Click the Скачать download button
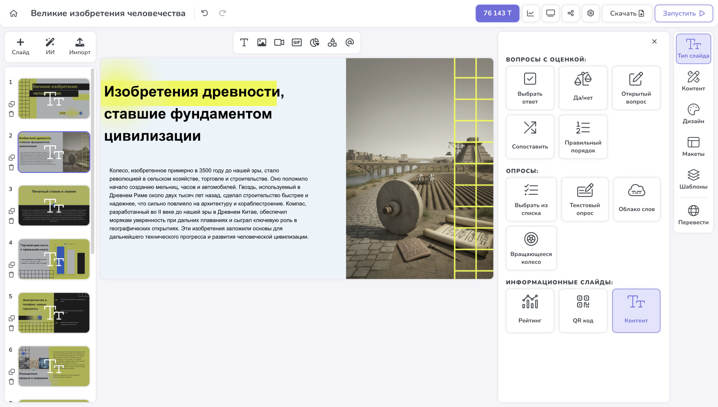Viewport: 718px width, 407px height. 627,13
